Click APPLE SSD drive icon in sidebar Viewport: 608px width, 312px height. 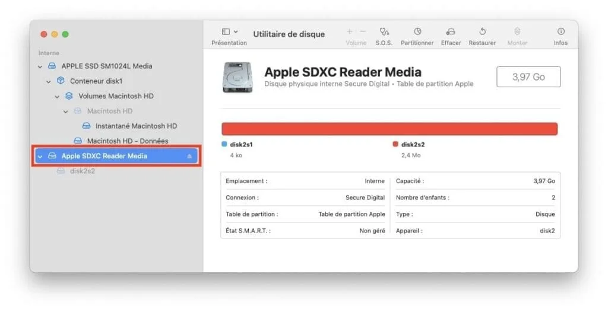(x=52, y=66)
